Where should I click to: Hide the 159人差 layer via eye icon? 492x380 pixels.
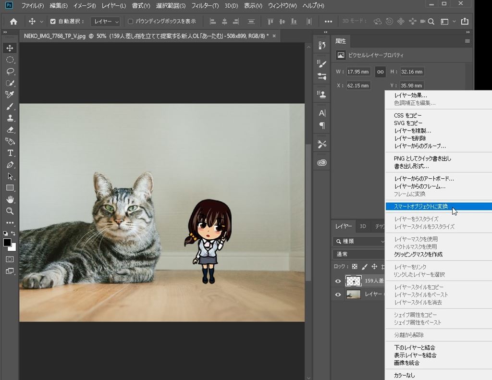click(338, 281)
